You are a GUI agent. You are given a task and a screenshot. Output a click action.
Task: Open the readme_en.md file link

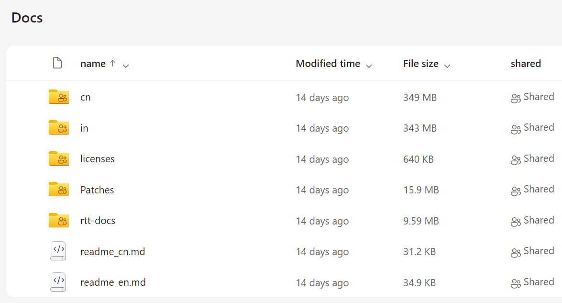coord(113,282)
